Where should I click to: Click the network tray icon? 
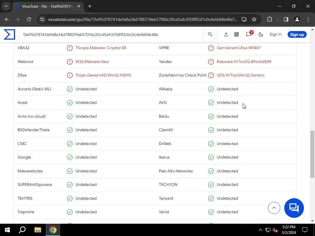click(268, 230)
